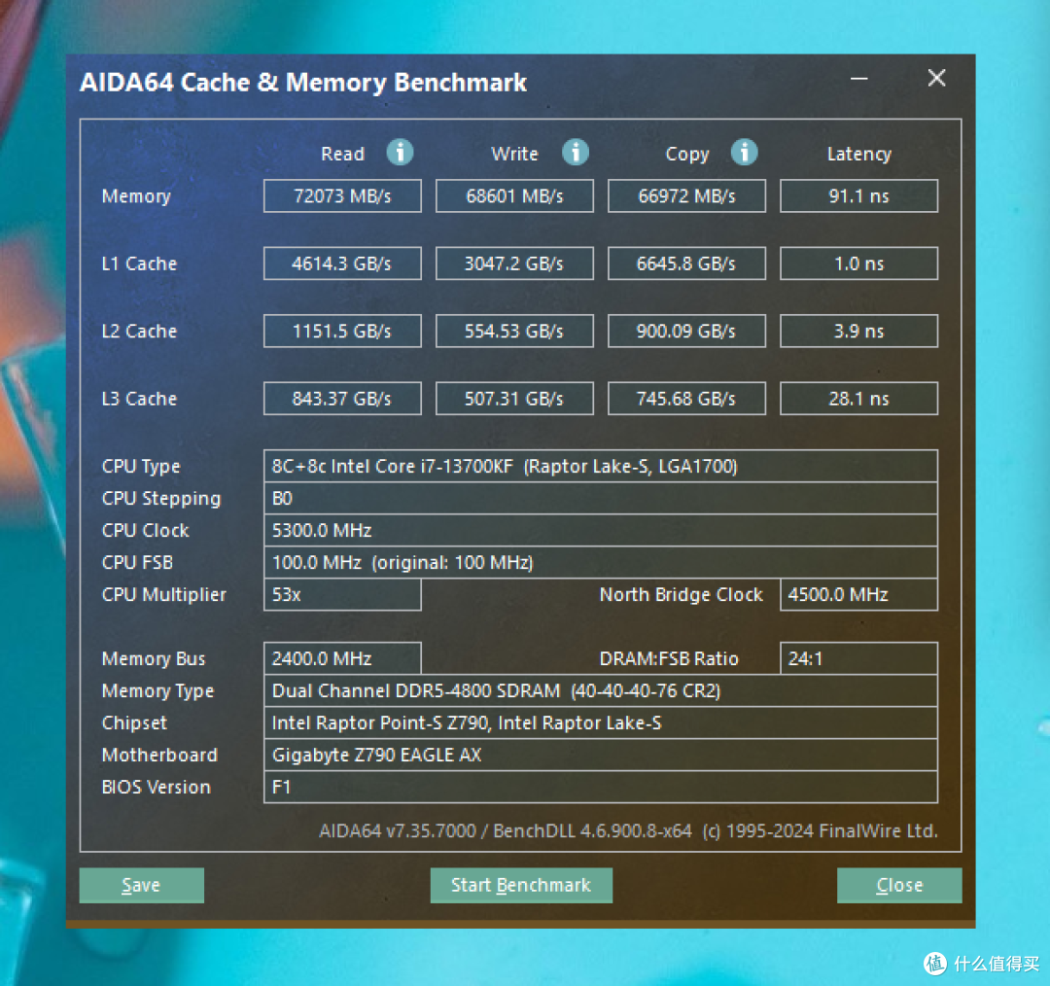Click the CPU Clock value 5300.0 MHz
This screenshot has width=1050, height=986.
pos(601,531)
